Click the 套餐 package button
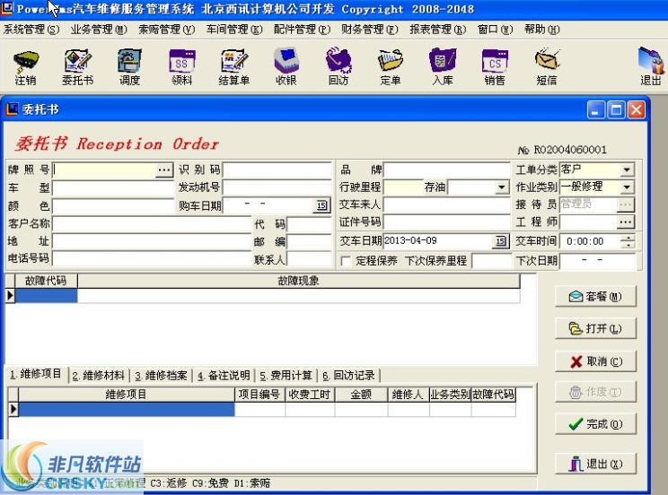668x495 pixels. tap(595, 296)
